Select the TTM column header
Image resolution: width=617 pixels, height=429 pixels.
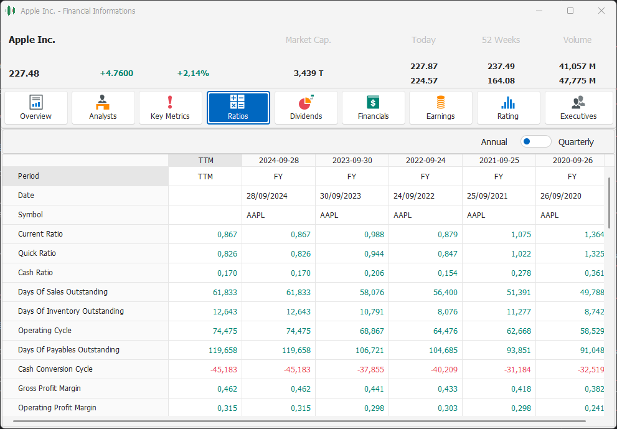pyautogui.click(x=205, y=160)
